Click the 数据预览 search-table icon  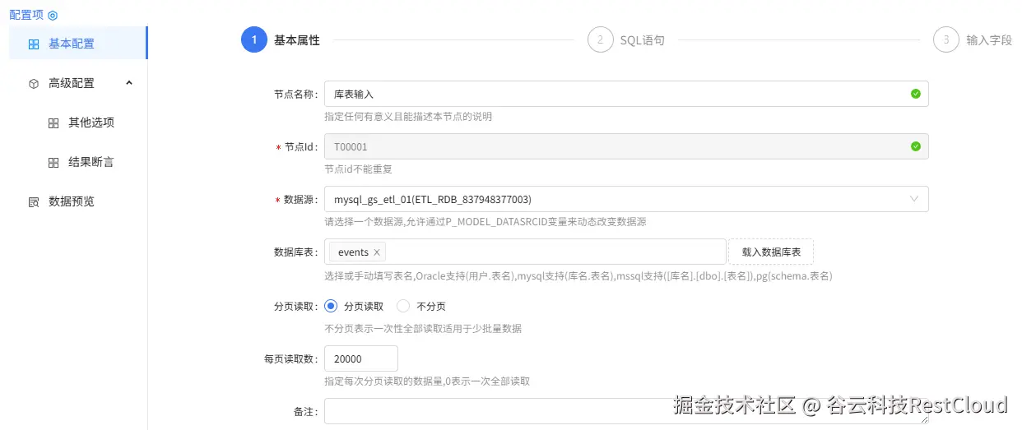point(34,201)
